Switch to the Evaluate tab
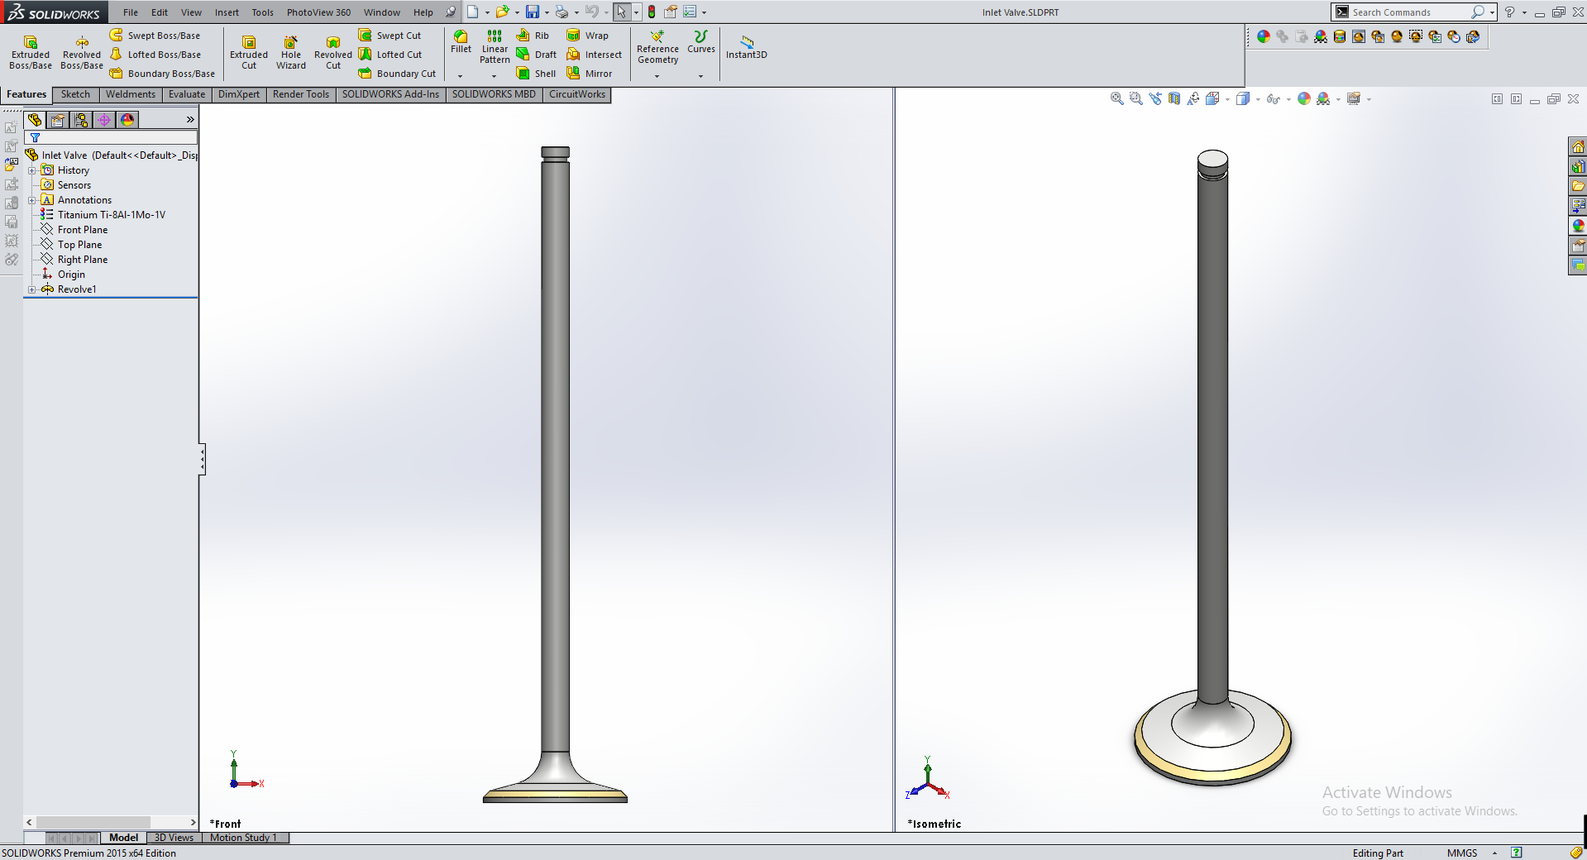This screenshot has width=1587, height=860. coord(187,94)
